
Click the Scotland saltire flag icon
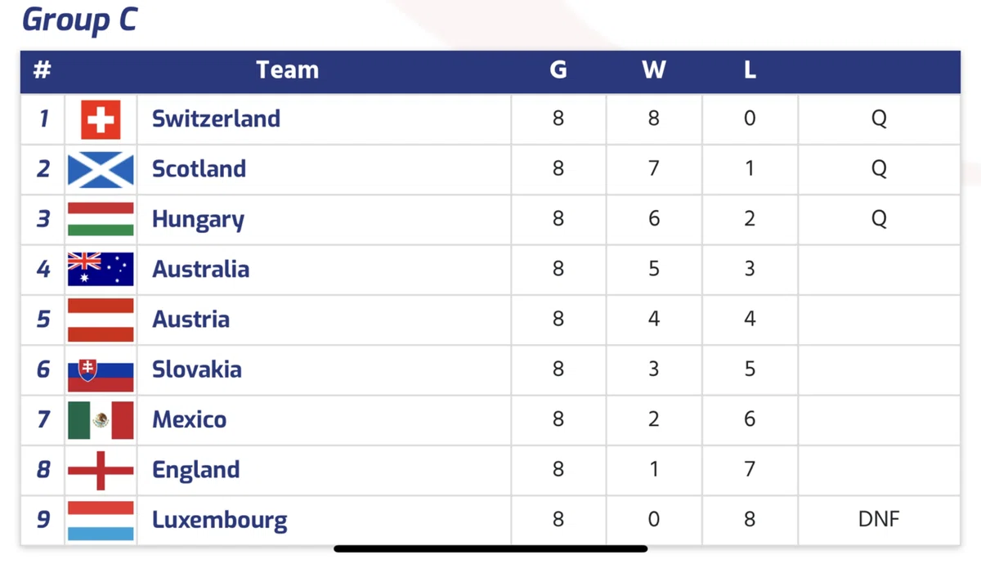(x=101, y=169)
